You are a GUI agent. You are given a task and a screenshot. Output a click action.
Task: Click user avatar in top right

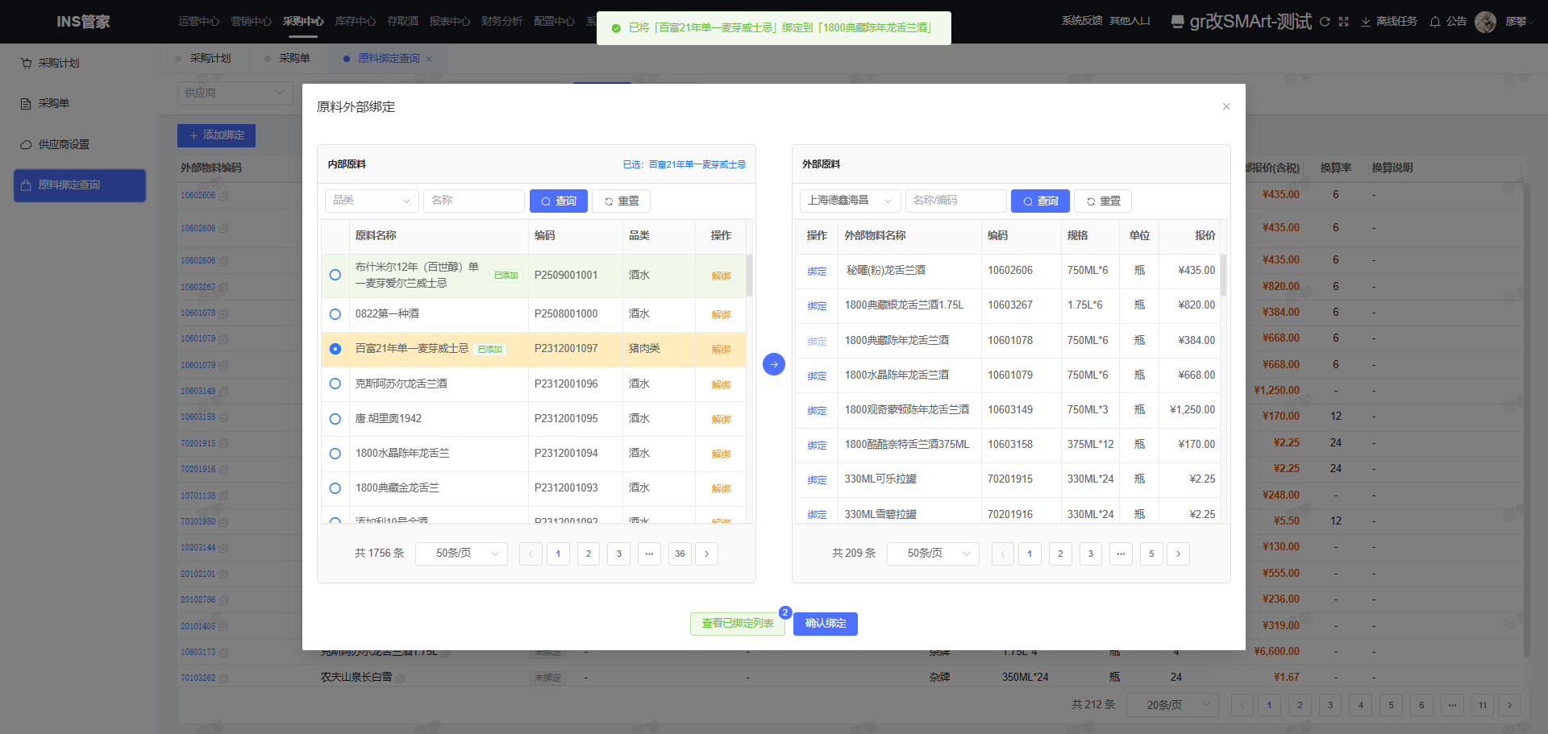(x=1485, y=22)
